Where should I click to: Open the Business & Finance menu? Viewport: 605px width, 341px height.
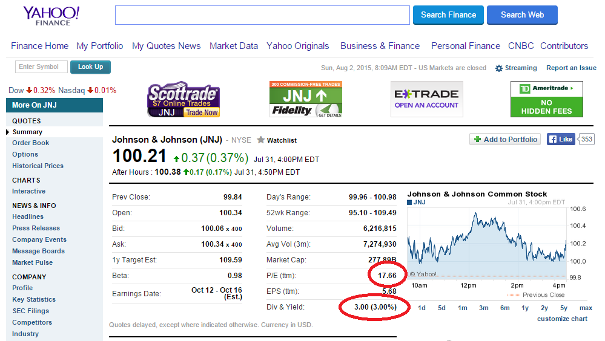click(x=380, y=46)
